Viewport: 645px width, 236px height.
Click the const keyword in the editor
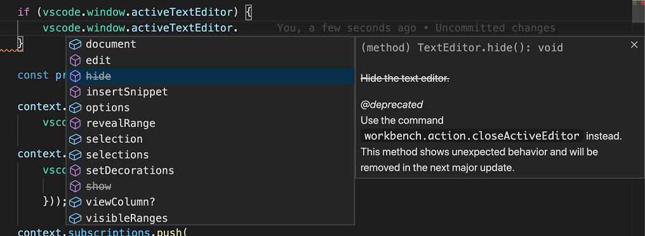pos(33,75)
